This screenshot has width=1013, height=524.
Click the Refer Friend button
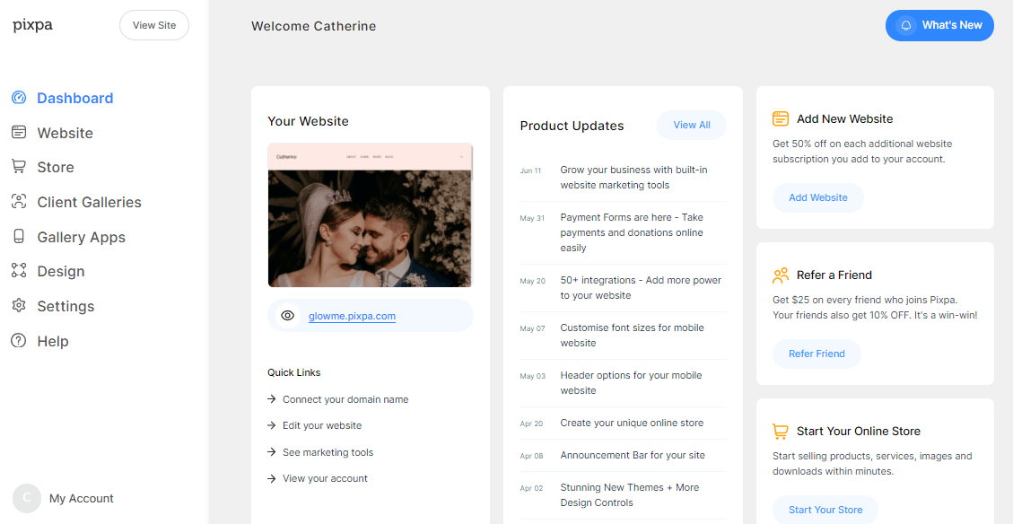coord(817,354)
